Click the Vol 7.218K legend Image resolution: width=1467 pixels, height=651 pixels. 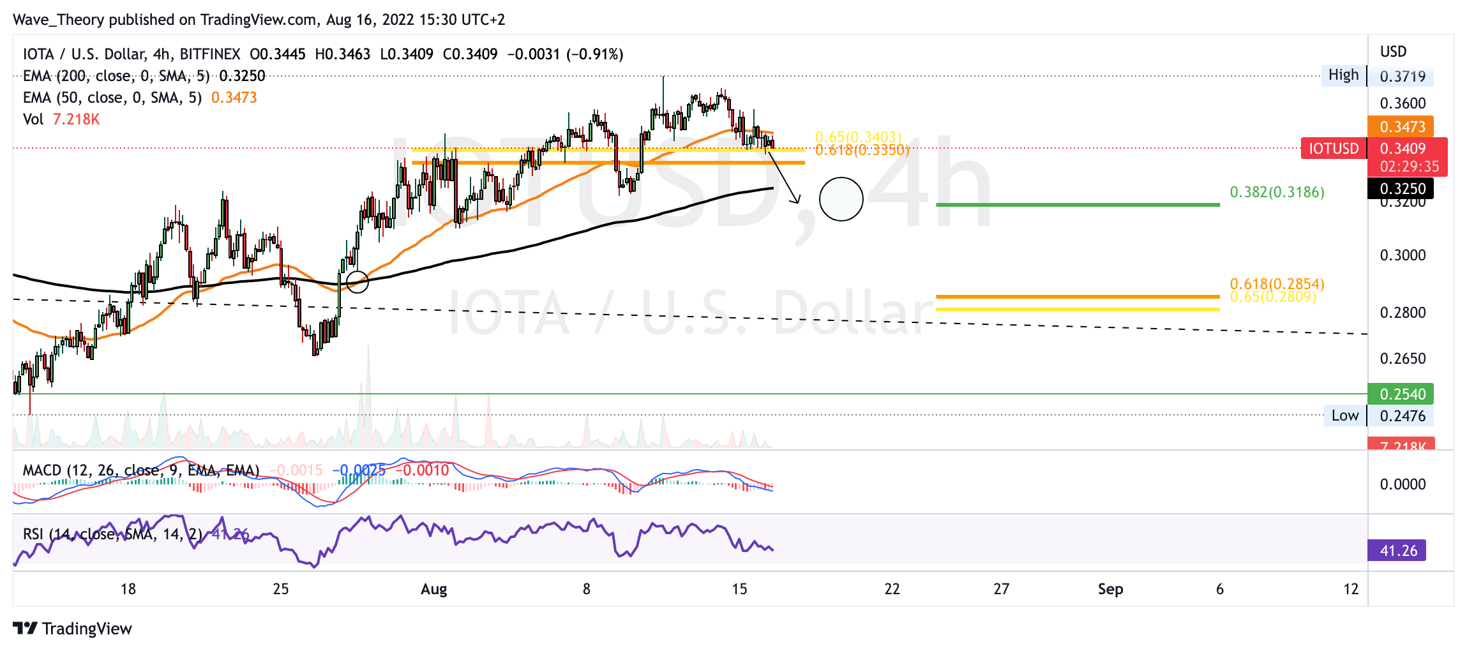pyautogui.click(x=61, y=119)
